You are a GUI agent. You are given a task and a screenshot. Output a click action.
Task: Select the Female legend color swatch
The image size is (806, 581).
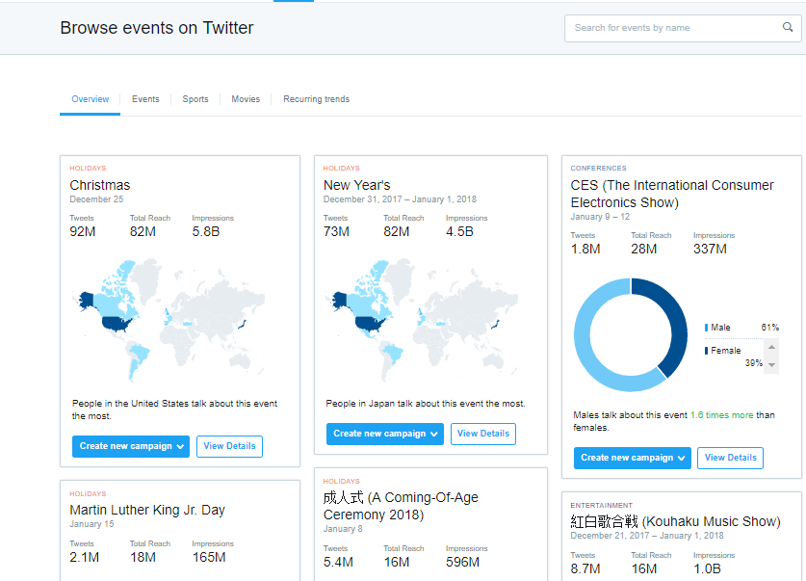(x=706, y=351)
